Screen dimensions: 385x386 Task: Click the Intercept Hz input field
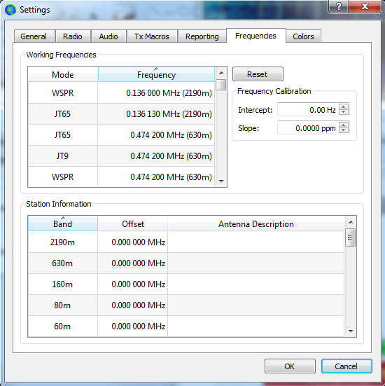308,109
